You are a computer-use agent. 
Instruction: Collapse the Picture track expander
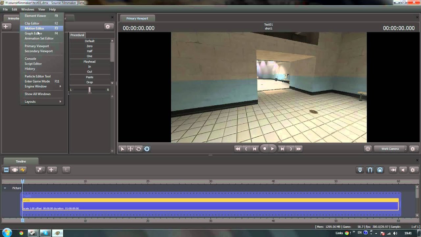coord(5,188)
